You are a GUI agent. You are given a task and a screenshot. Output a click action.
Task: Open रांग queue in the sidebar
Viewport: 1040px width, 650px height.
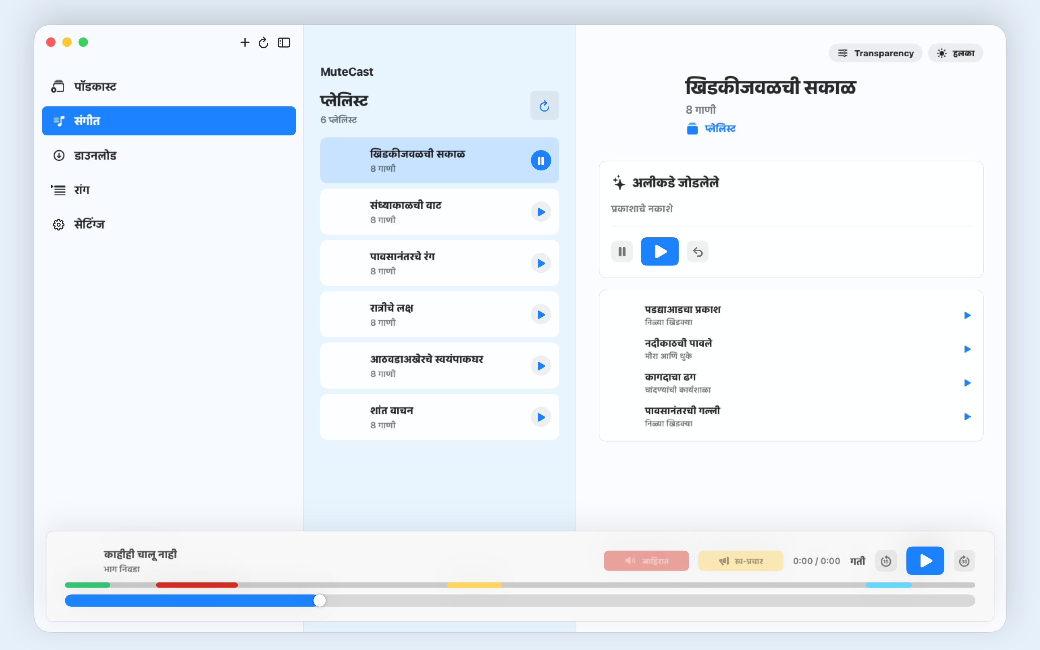[x=169, y=190]
